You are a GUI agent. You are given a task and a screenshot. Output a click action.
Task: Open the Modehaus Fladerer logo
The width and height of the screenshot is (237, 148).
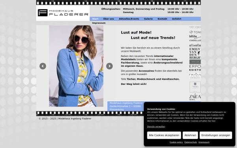click(x=63, y=13)
